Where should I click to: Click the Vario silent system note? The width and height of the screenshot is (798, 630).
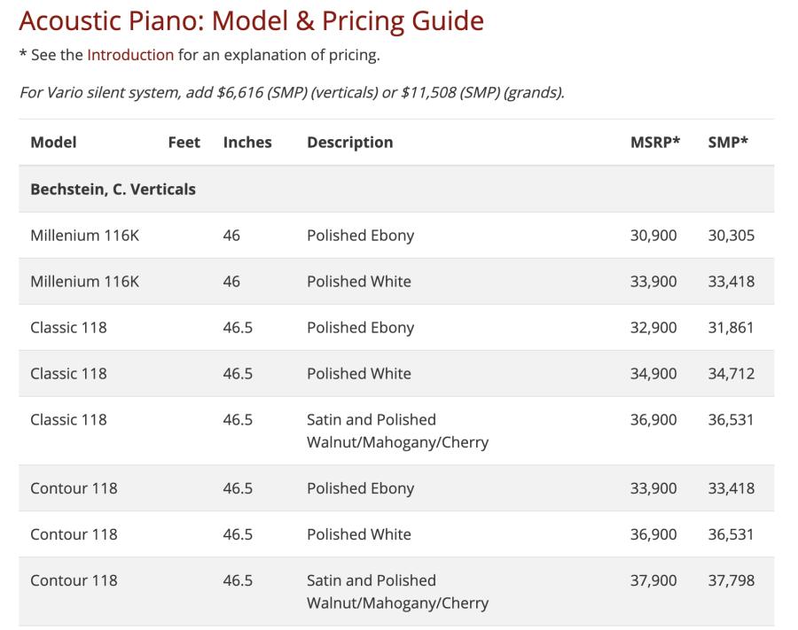pyautogui.click(x=292, y=92)
